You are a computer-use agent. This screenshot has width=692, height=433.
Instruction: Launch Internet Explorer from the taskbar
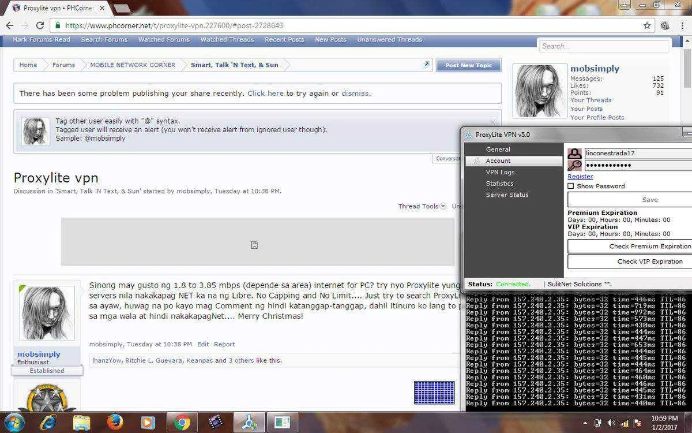pyautogui.click(x=47, y=423)
